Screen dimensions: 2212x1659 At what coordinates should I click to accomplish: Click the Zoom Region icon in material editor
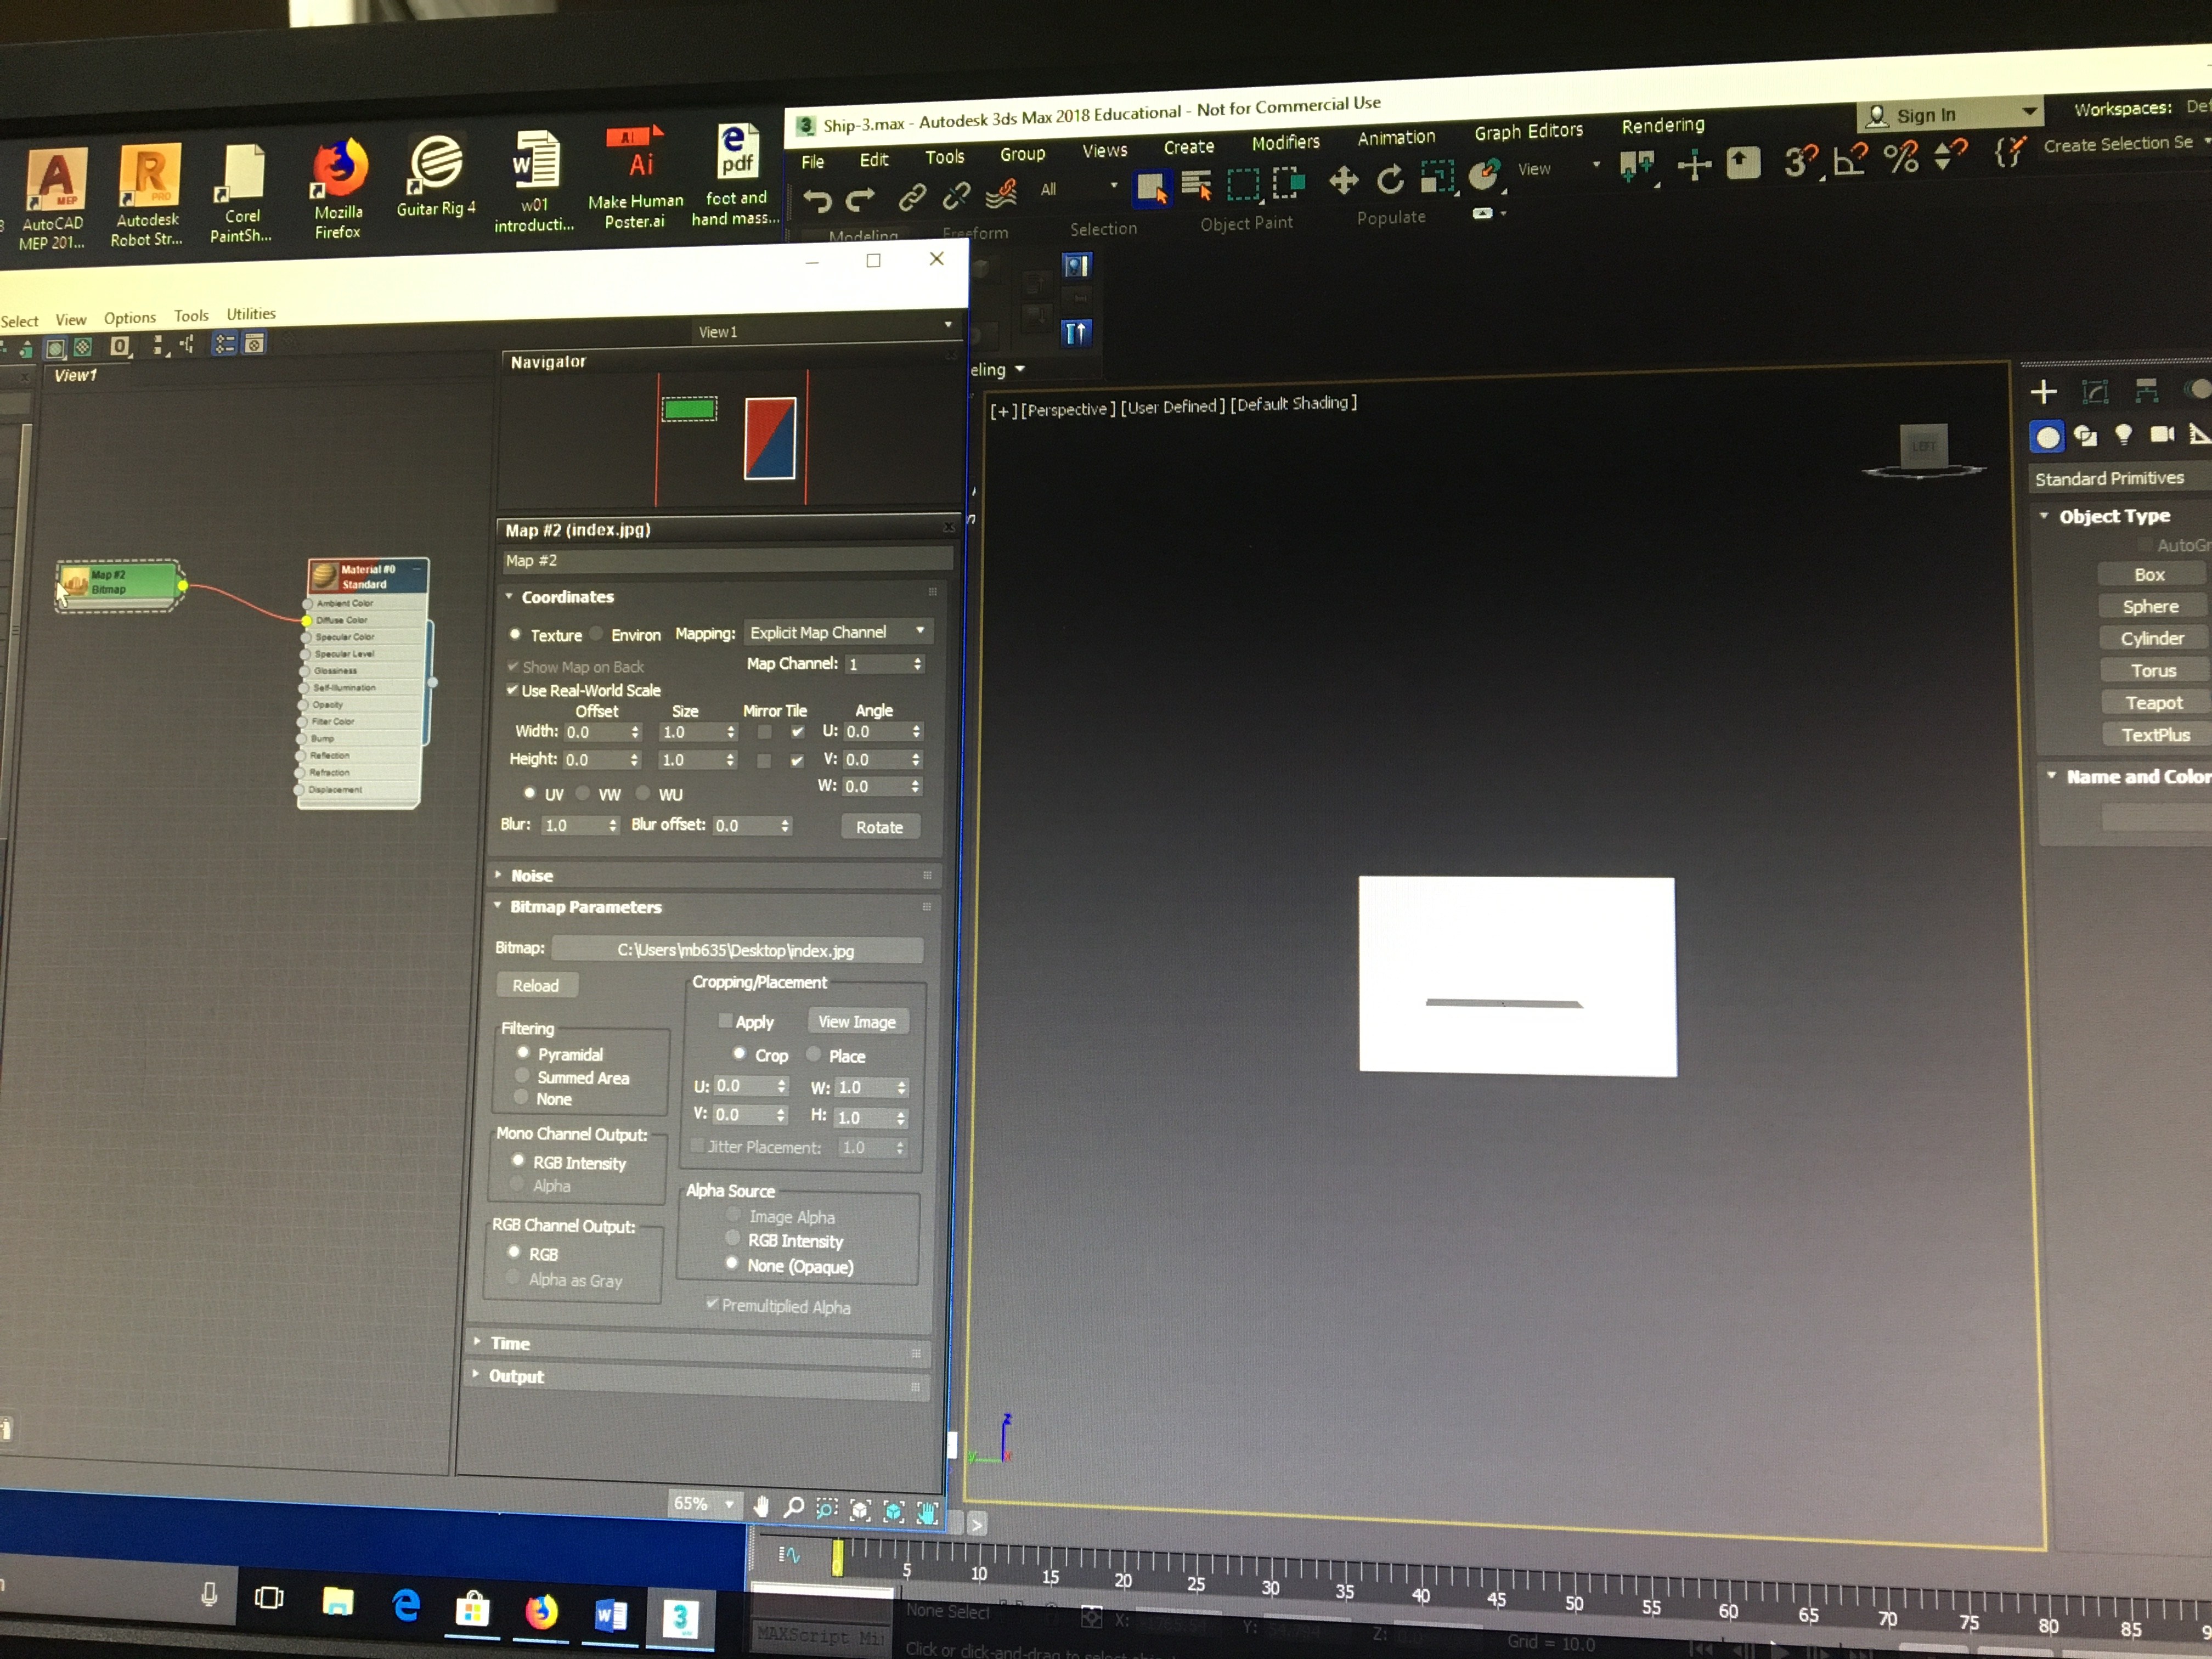pos(827,1508)
